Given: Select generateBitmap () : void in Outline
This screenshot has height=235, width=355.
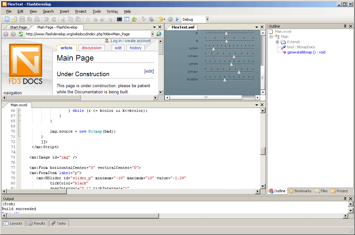Looking at the screenshot, I should pos(306,52).
